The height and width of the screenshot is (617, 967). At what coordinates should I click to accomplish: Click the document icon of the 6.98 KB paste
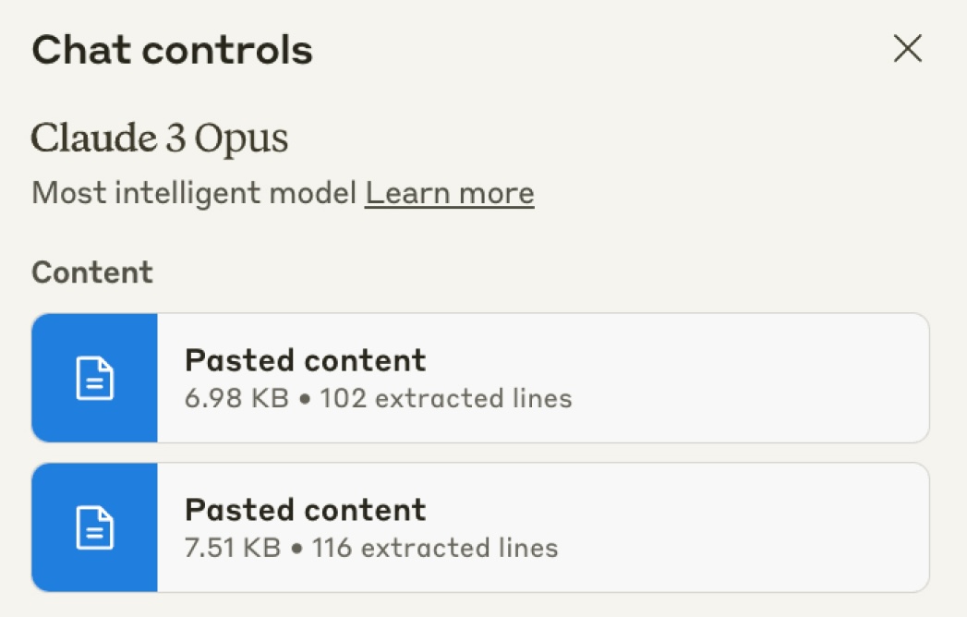pyautogui.click(x=94, y=379)
